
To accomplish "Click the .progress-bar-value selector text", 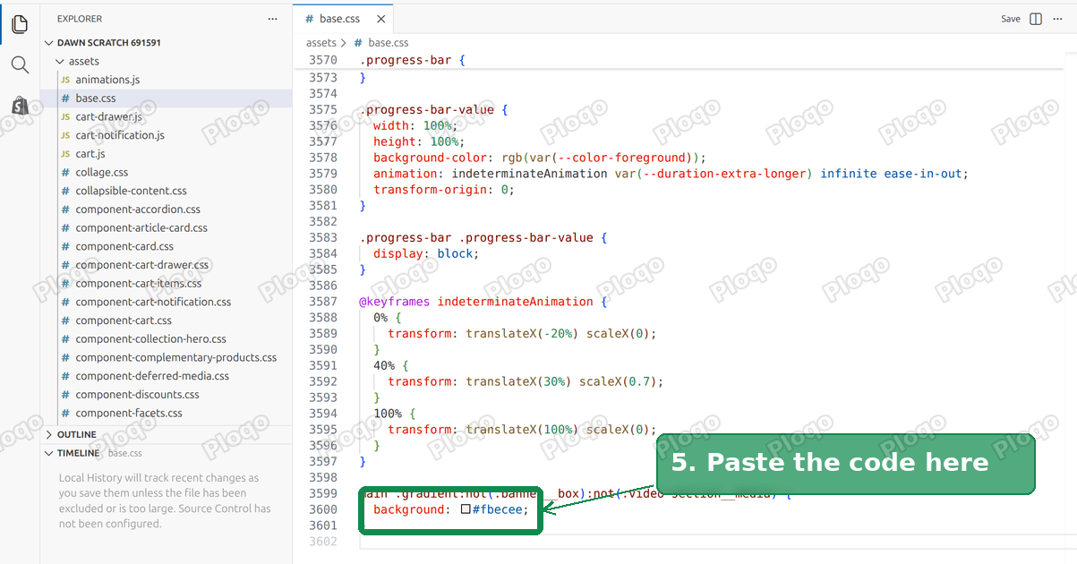I will (x=426, y=109).
